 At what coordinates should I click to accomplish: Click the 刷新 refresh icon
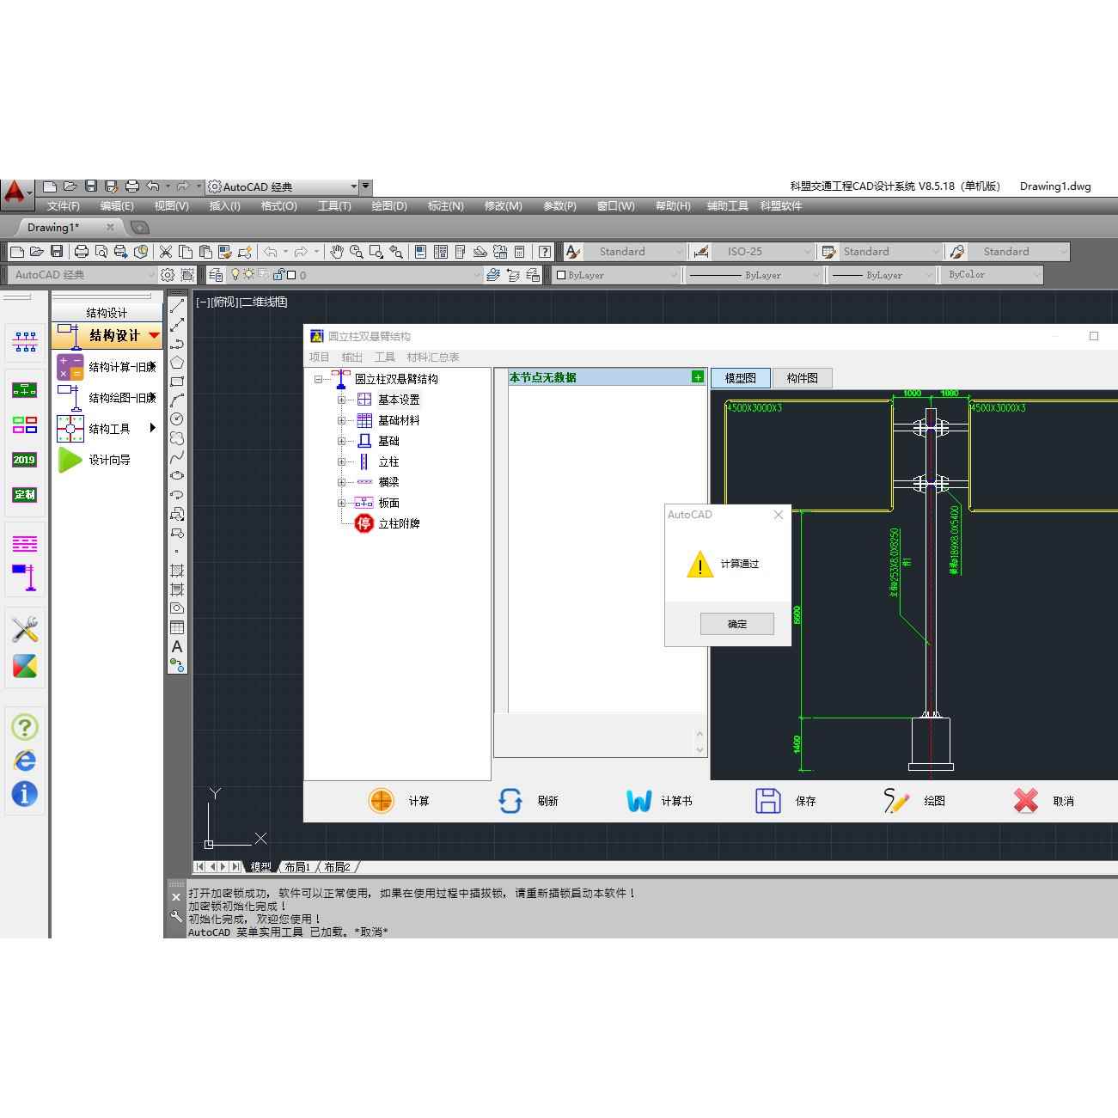[x=510, y=800]
